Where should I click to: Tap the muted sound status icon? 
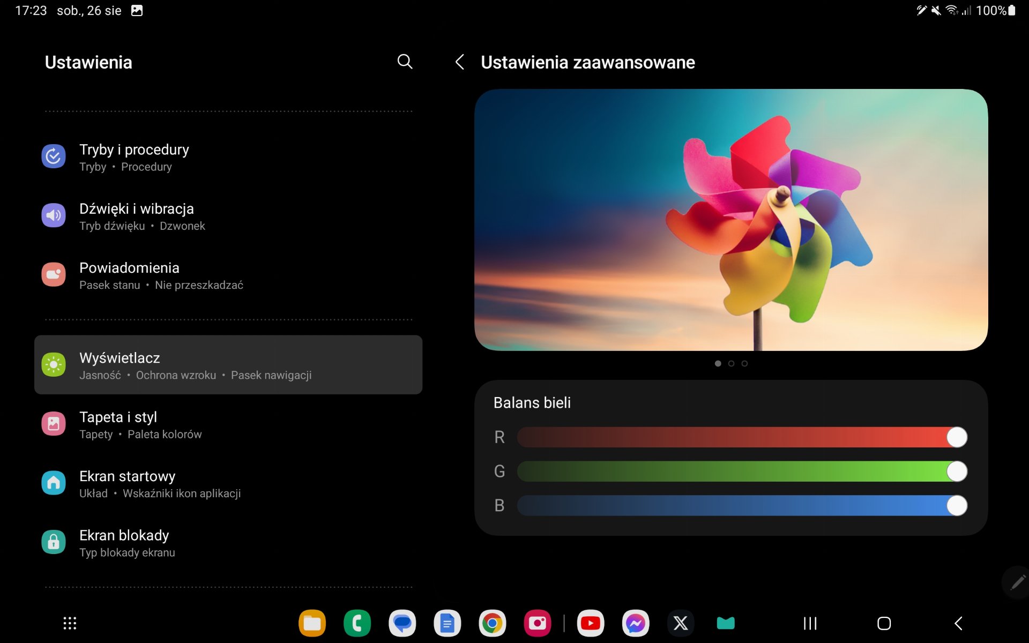click(936, 11)
